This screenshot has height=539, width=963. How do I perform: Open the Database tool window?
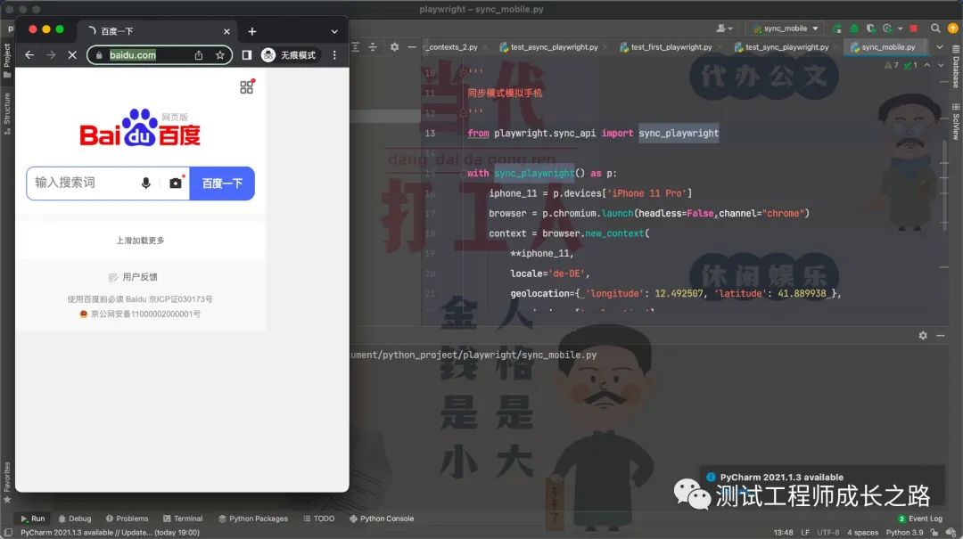click(956, 66)
